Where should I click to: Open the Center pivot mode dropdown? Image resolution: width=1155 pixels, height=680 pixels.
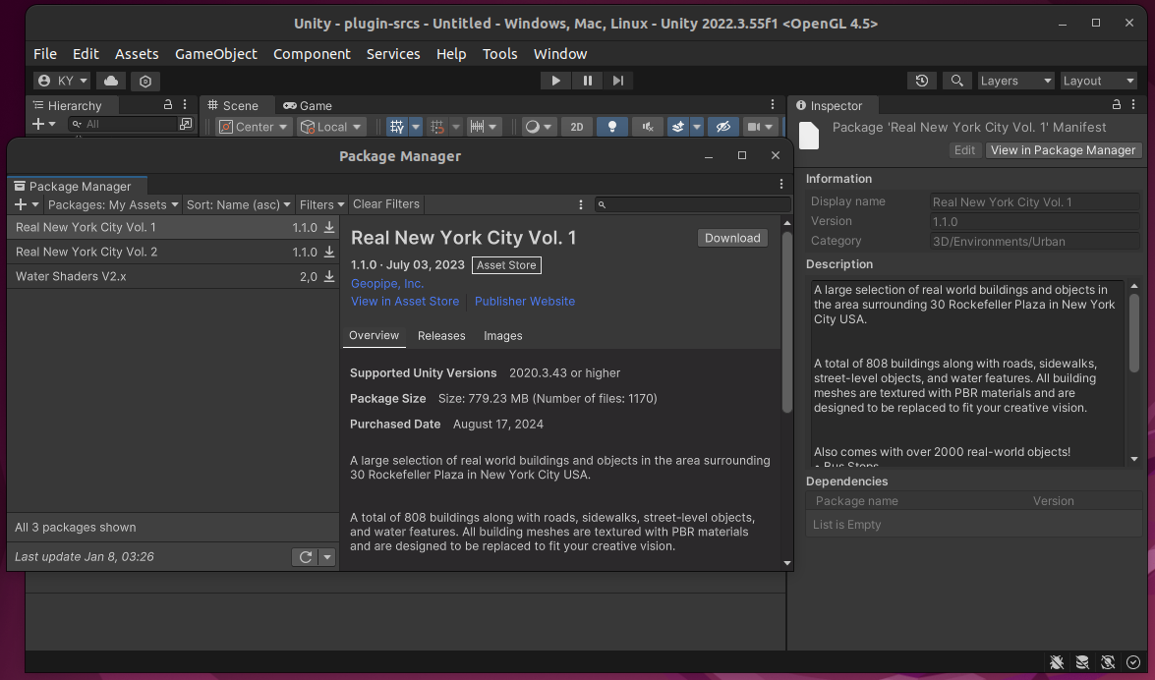coord(254,127)
